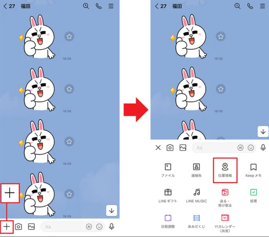Open camera next to the X icon
The width and height of the screenshot is (269, 237).
(x=170, y=148)
